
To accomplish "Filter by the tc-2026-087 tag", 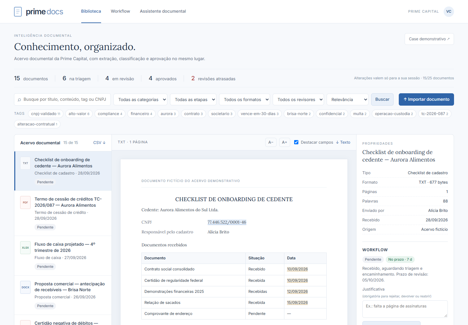I will coord(435,114).
